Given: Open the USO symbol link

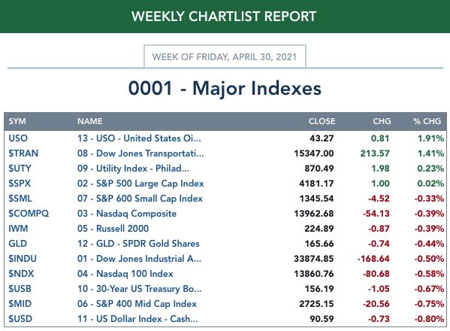Looking at the screenshot, I should [18, 138].
